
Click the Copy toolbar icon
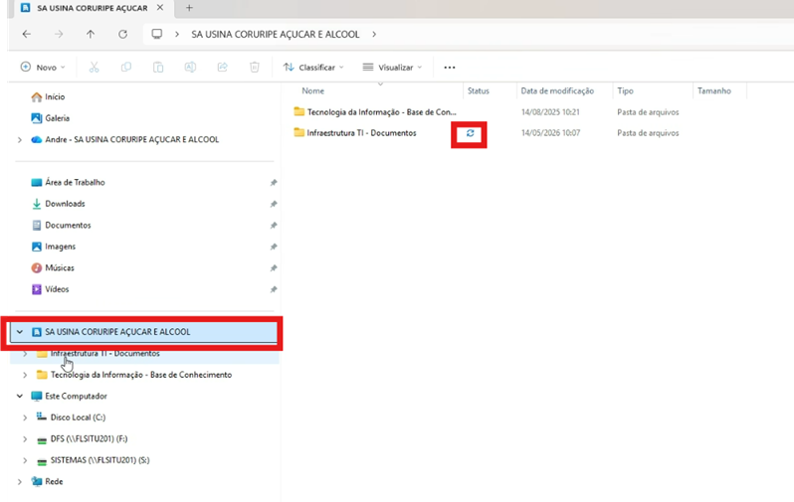[126, 68]
